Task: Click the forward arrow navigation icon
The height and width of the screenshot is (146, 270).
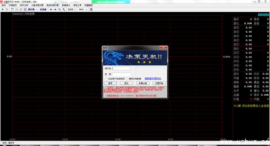Action: pyautogui.click(x=55, y=10)
